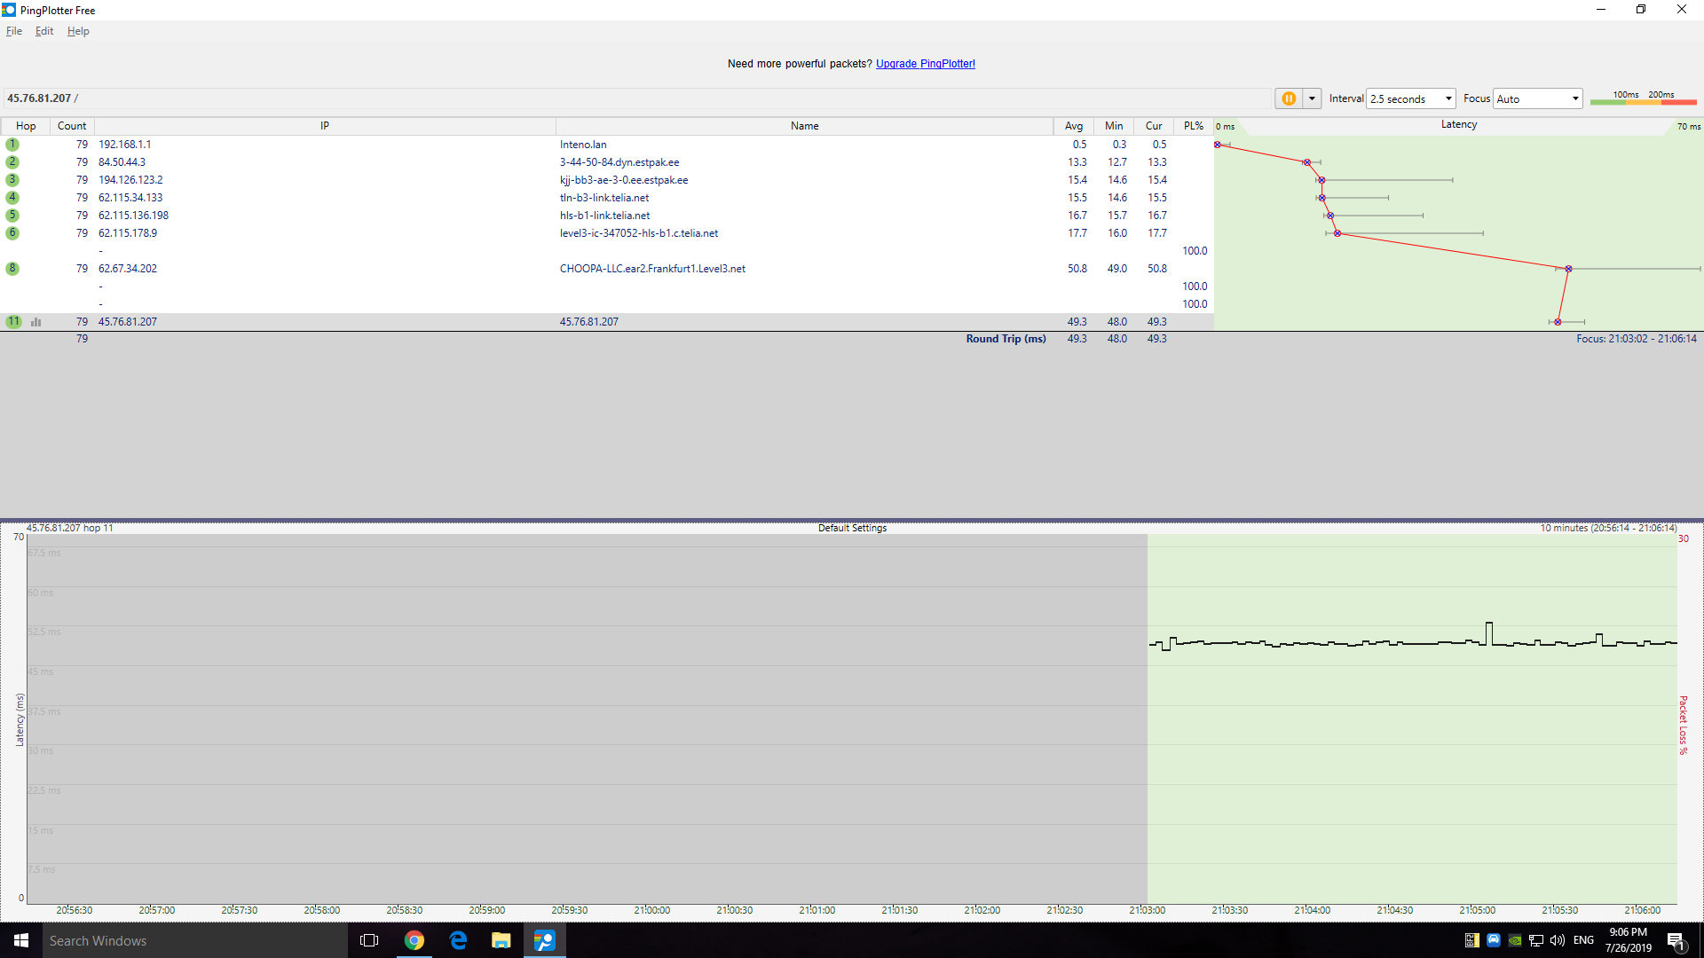Select hop 1 green circle icon
The height and width of the screenshot is (958, 1704).
(x=12, y=145)
